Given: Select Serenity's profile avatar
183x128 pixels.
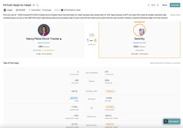Looking at the screenshot, I should click(x=139, y=30).
